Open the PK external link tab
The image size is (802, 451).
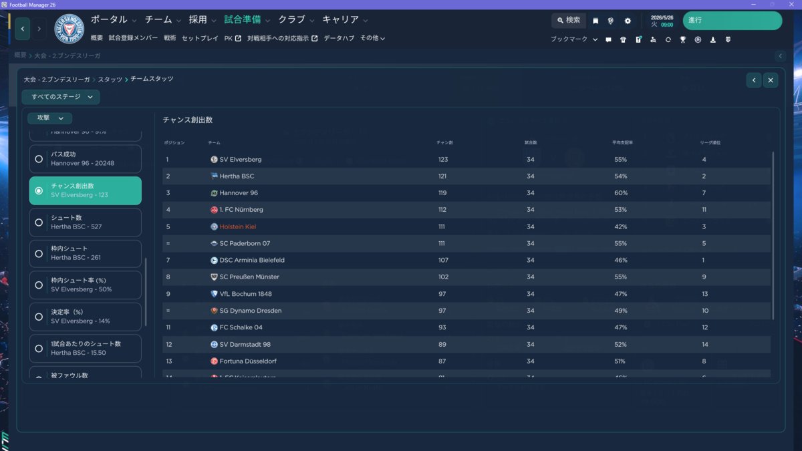(233, 38)
